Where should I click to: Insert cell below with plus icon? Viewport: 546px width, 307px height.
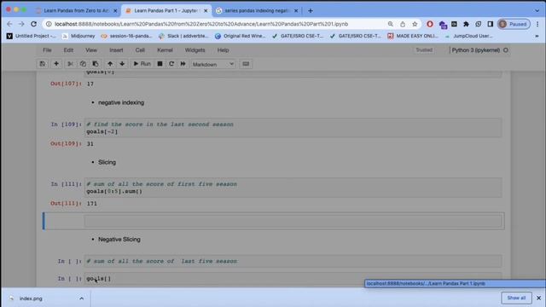coord(56,64)
